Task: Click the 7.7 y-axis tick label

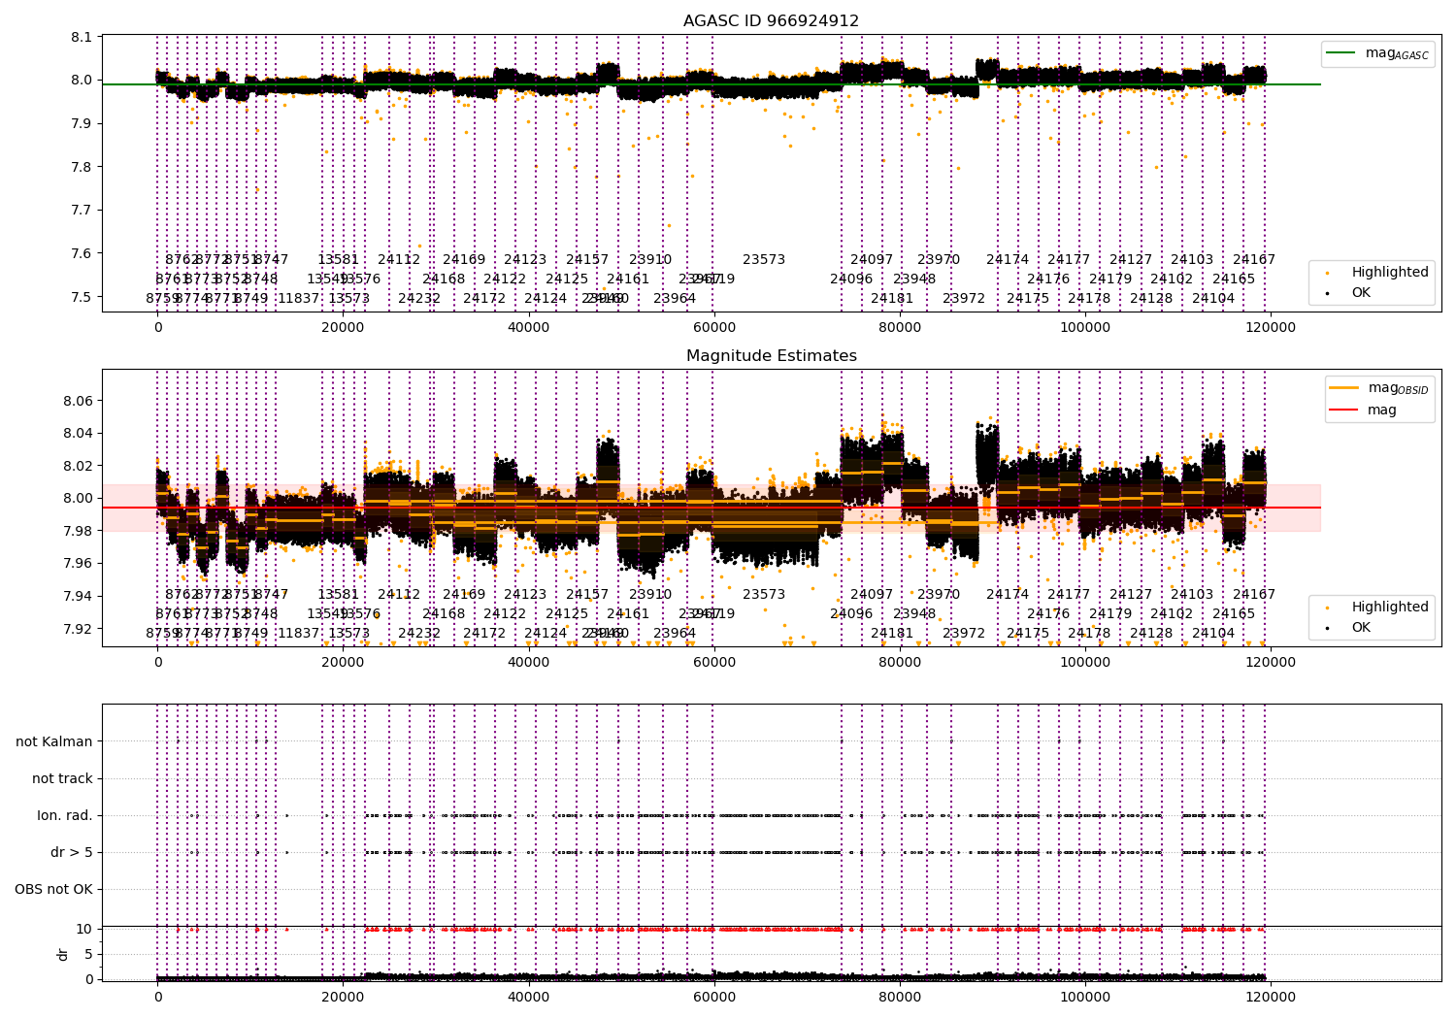Action: coord(83,210)
